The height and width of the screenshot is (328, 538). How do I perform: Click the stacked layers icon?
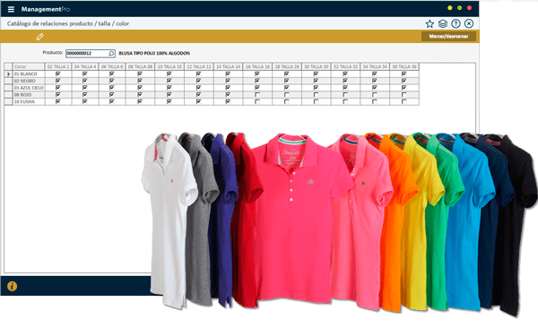pyautogui.click(x=443, y=23)
